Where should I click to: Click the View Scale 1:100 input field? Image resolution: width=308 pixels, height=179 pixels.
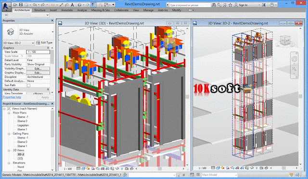pos(38,52)
